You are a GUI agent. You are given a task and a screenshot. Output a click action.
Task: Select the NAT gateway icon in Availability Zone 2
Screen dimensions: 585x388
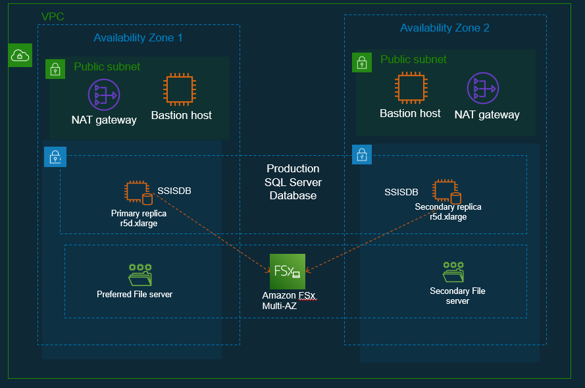click(x=483, y=88)
